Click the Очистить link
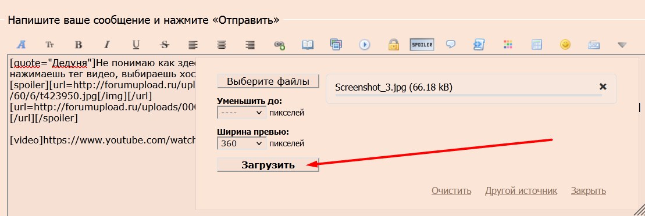 click(451, 191)
